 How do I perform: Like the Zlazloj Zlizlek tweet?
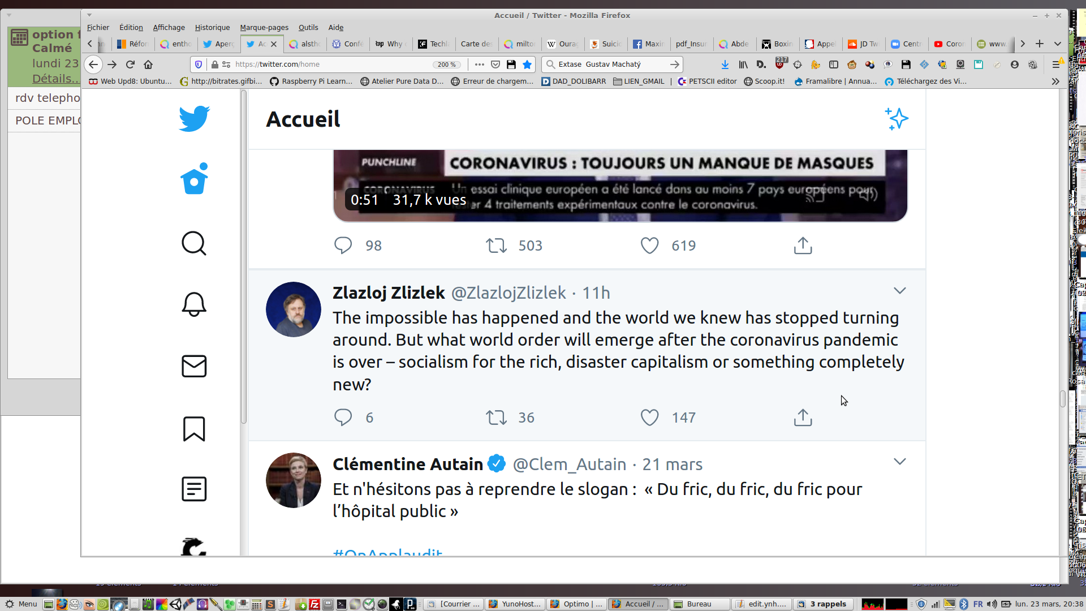click(x=649, y=418)
